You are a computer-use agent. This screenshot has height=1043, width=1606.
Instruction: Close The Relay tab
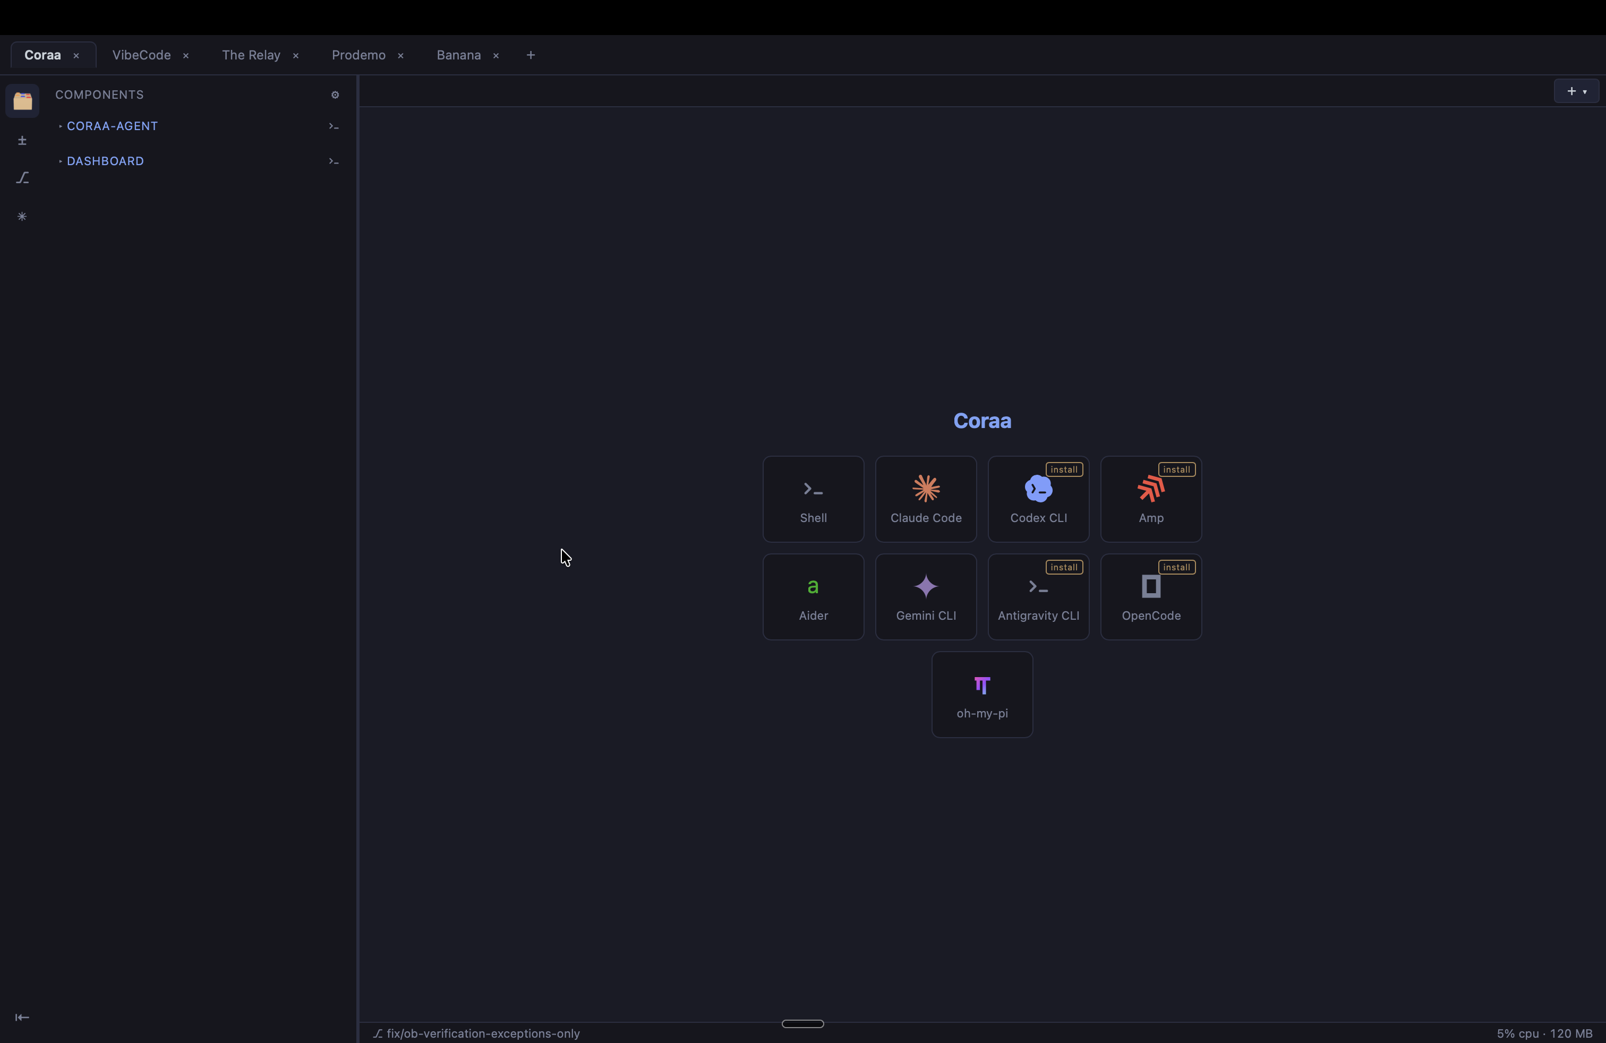[x=296, y=56]
